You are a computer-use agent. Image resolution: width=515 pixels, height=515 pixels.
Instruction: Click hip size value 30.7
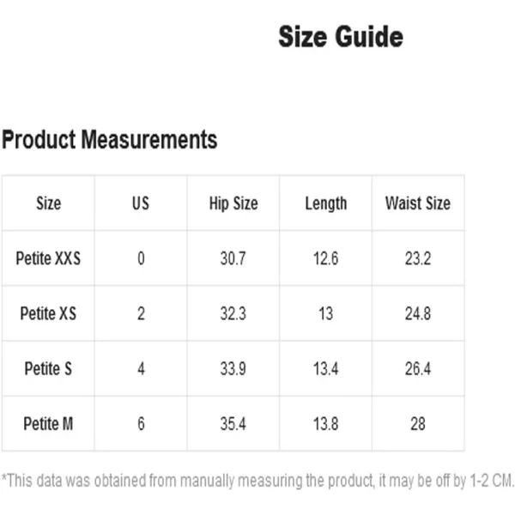pos(233,258)
